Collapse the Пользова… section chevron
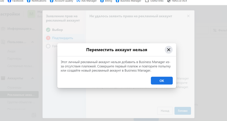 click(33, 42)
